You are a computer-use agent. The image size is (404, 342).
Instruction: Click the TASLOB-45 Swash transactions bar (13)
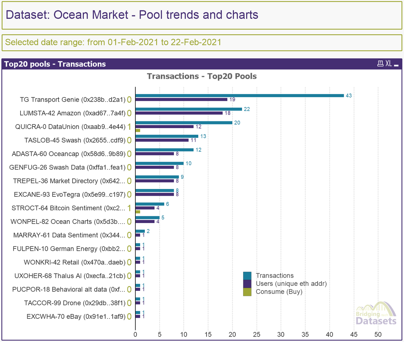pos(167,136)
